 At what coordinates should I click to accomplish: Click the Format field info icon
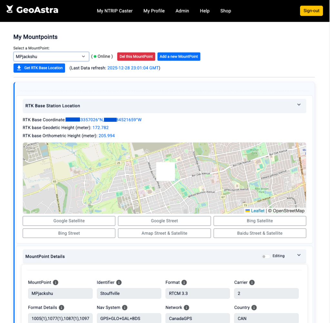click(x=184, y=282)
